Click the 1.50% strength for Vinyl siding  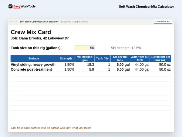[x=69, y=65]
